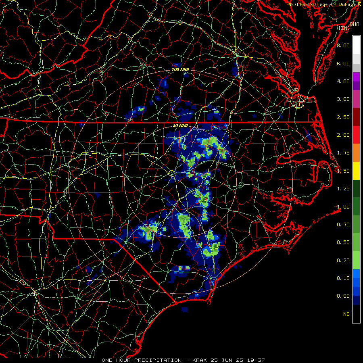Click the 100 NMI range ring label
This screenshot has height=363, width=363.
click(x=180, y=69)
